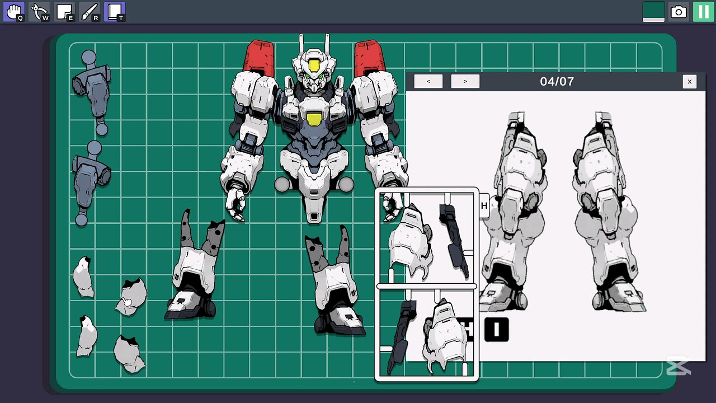Open the green background color swatch
This screenshot has height=403, width=716.
653,12
